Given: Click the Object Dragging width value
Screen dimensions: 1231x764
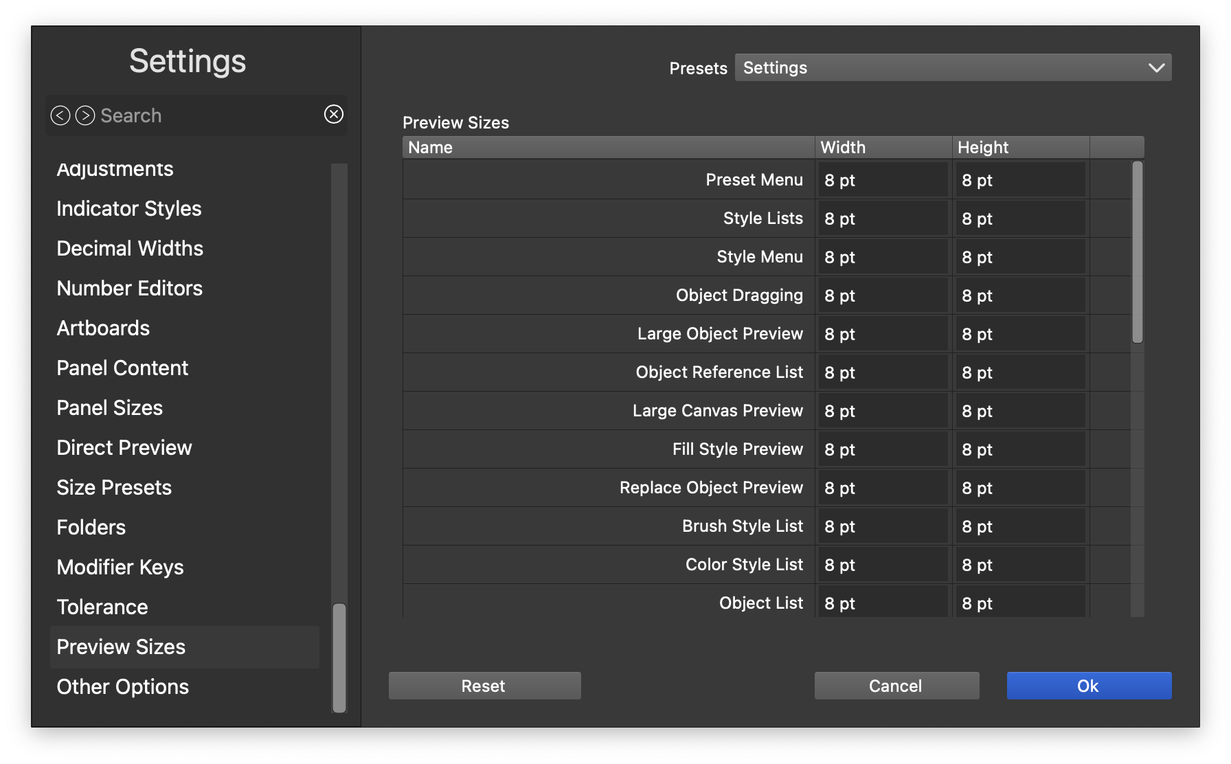Looking at the screenshot, I should (883, 295).
